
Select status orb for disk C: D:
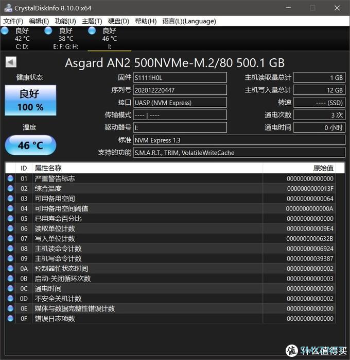5,30
